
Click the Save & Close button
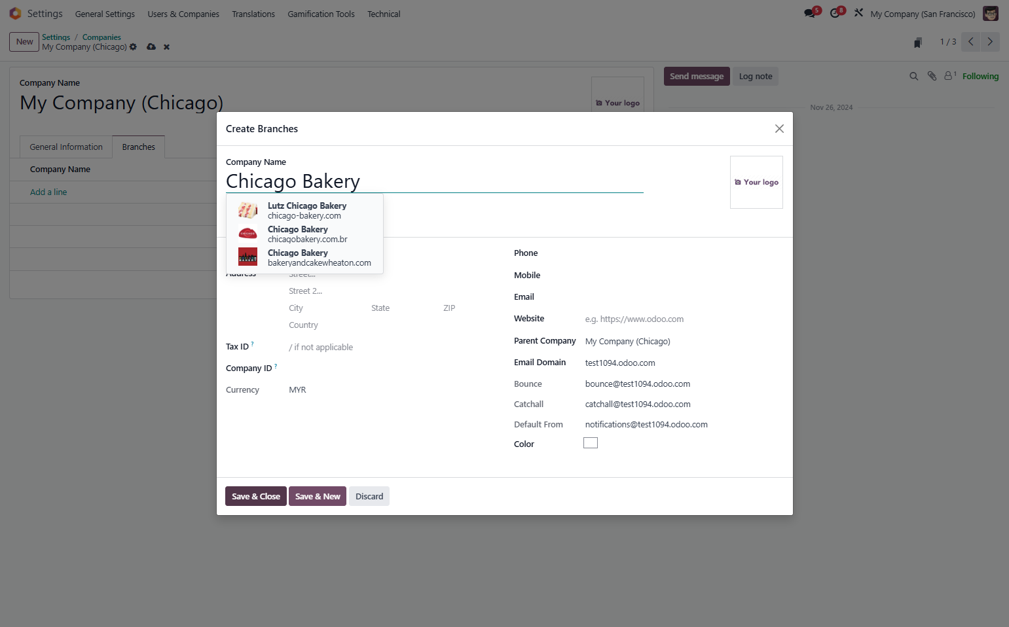tap(256, 496)
